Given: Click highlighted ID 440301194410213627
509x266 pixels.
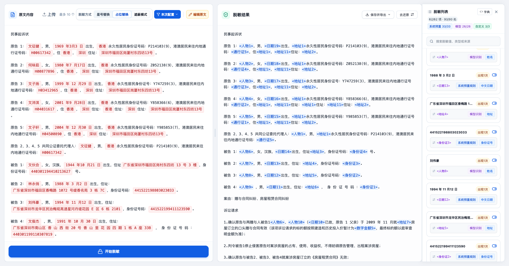Looking at the screenshot, I should pos(51,172).
